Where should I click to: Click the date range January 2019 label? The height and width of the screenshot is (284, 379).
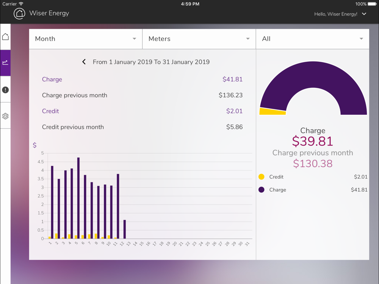point(151,62)
